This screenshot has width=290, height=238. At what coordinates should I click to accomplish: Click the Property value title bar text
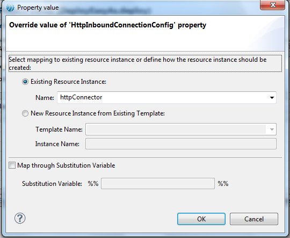coord(38,8)
